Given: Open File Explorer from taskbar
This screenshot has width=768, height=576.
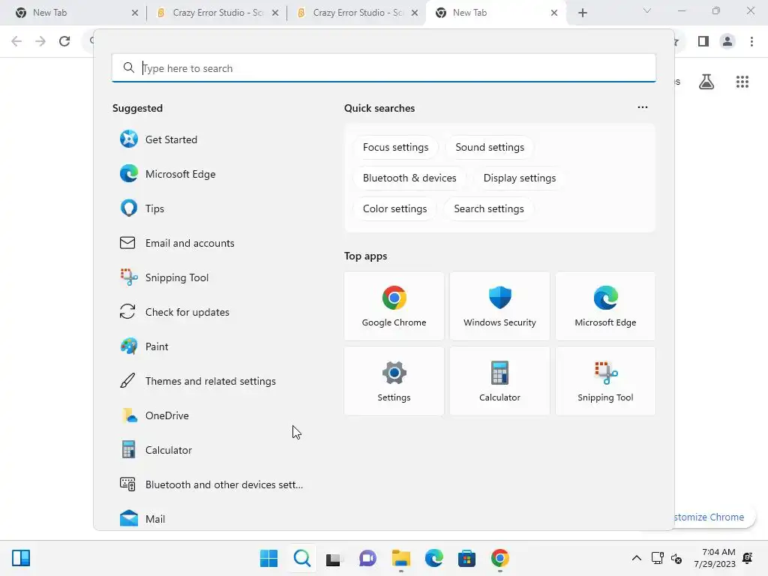Looking at the screenshot, I should [401, 558].
